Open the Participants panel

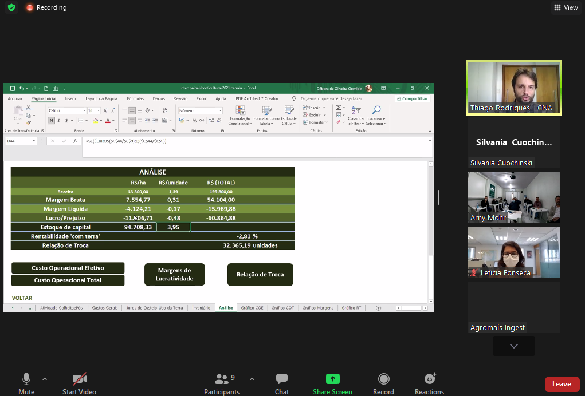(222, 384)
